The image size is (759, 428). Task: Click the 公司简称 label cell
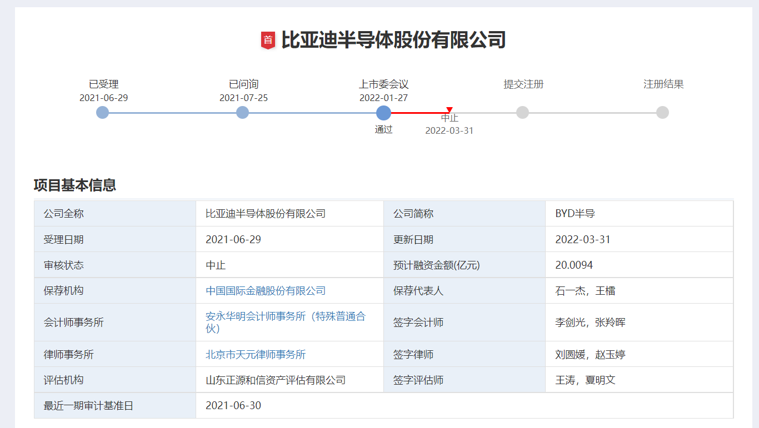465,214
